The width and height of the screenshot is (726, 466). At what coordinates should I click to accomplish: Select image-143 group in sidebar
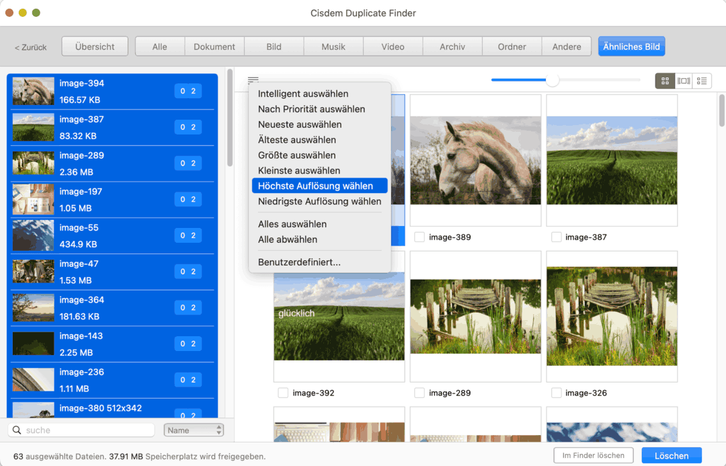112,344
